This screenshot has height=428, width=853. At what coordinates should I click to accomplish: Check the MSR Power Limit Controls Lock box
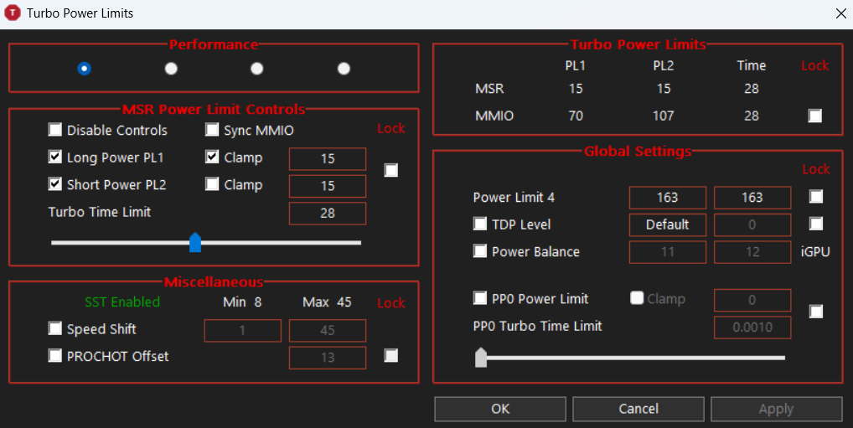pos(390,170)
